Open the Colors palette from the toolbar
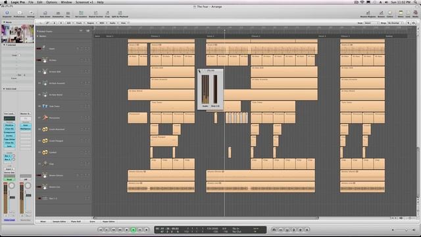This screenshot has height=237, width=421. tap(390, 13)
